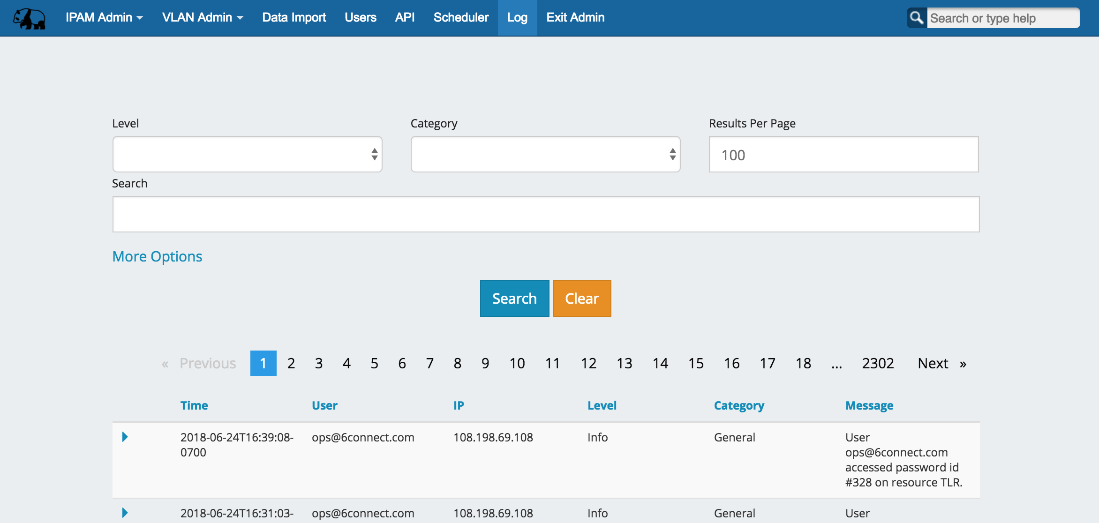Open the Level dropdown filter
The width and height of the screenshot is (1099, 523).
pos(247,154)
